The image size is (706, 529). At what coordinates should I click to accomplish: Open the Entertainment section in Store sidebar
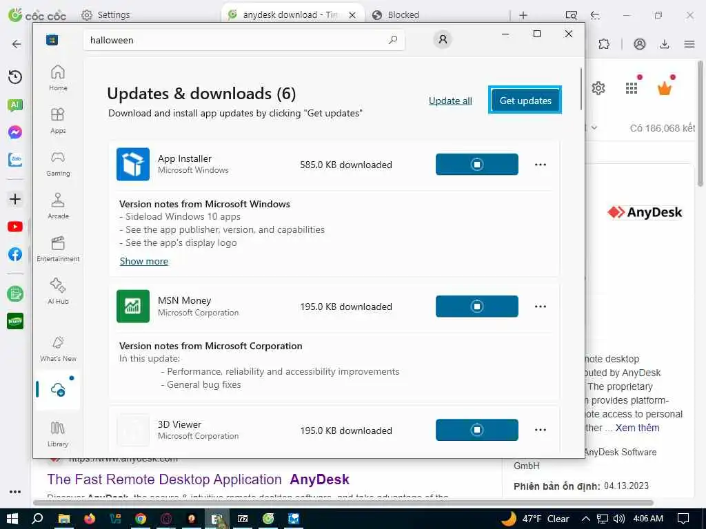[58, 249]
